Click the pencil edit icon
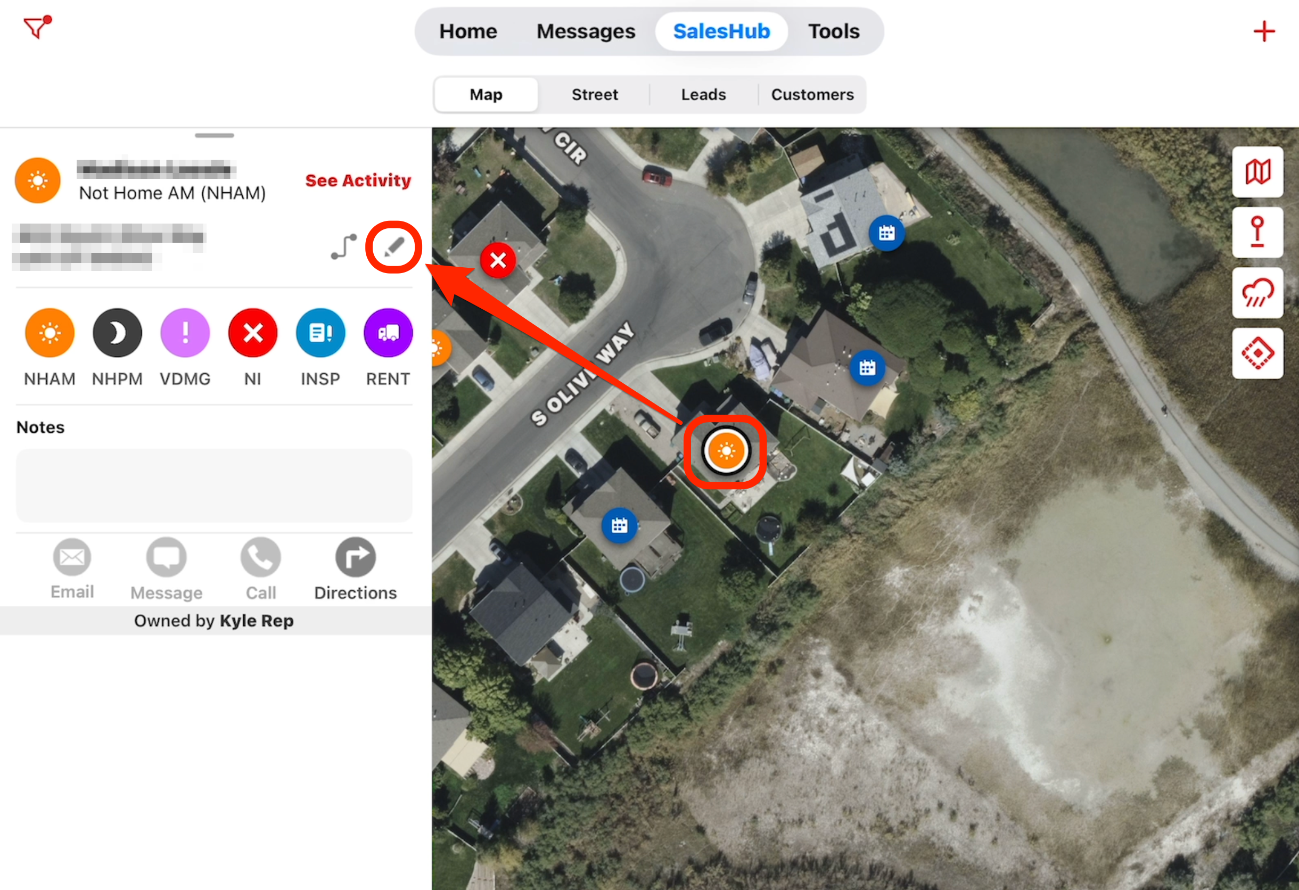The height and width of the screenshot is (890, 1299). tap(394, 246)
